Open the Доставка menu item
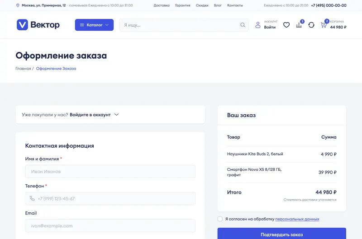 click(x=162, y=5)
